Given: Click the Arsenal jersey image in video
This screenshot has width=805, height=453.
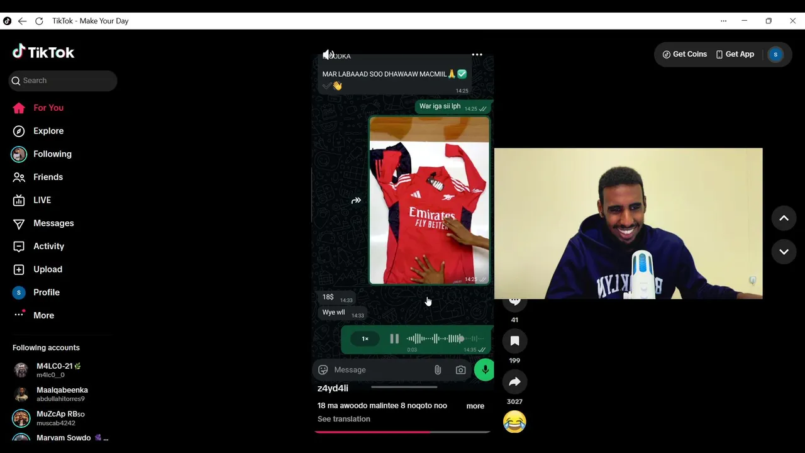Looking at the screenshot, I should [x=430, y=201].
